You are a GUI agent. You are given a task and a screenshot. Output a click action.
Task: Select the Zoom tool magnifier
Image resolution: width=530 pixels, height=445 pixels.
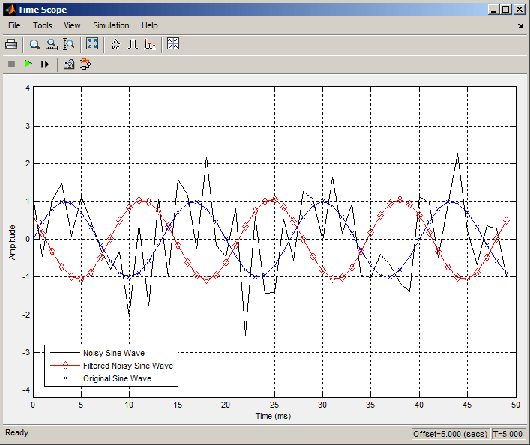[34, 44]
